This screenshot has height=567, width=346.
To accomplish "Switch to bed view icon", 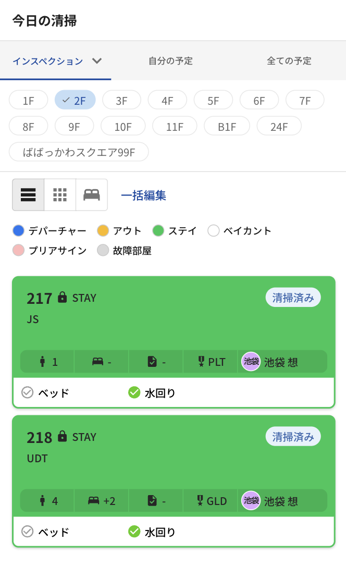I will click(x=92, y=195).
